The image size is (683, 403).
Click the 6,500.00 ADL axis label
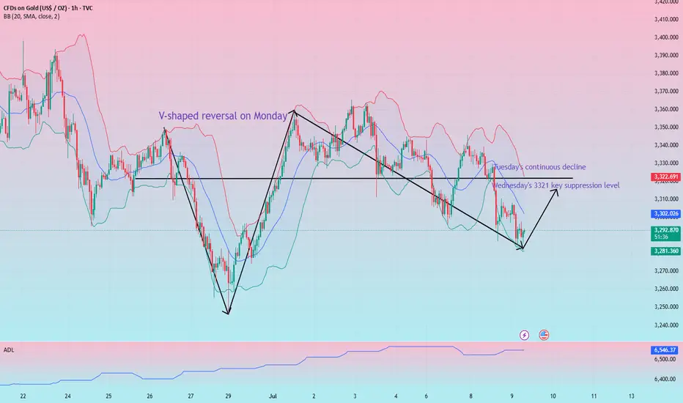(666, 360)
